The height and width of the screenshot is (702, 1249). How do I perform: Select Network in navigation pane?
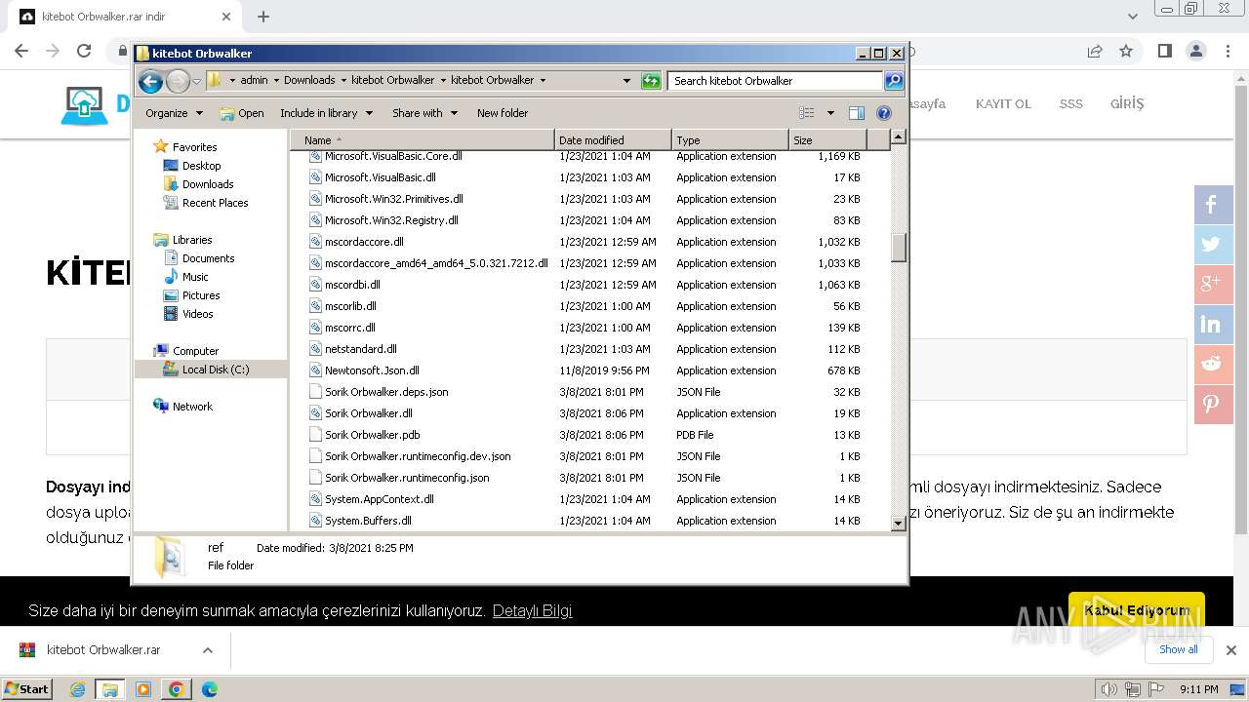[191, 407]
